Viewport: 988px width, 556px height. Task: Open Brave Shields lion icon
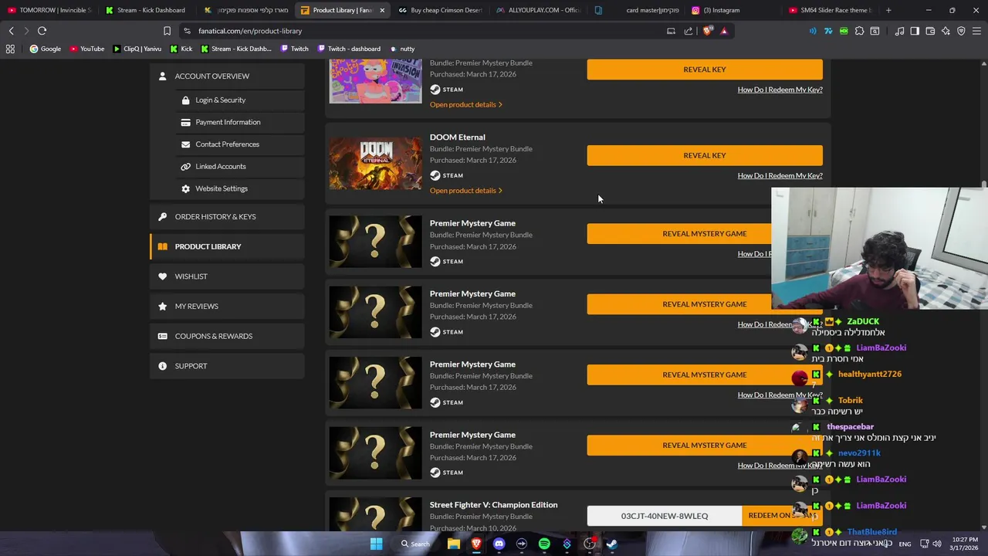[x=708, y=31]
